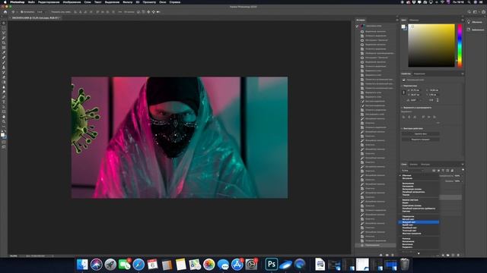
Task: Click the Layers panel delete layer icon
Action: pyautogui.click(x=458, y=256)
